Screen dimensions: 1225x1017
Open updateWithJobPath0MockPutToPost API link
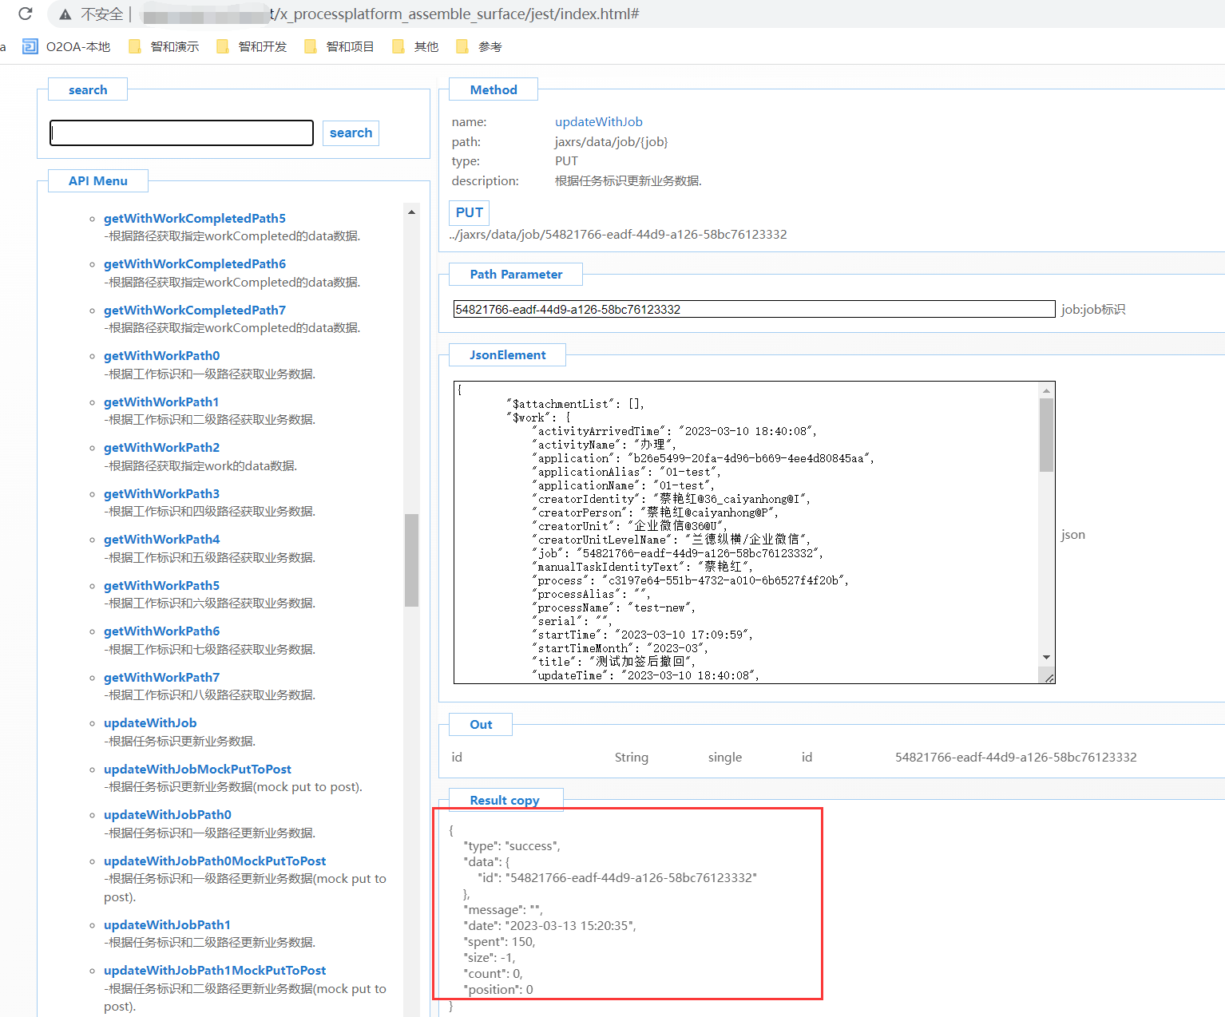tap(215, 861)
